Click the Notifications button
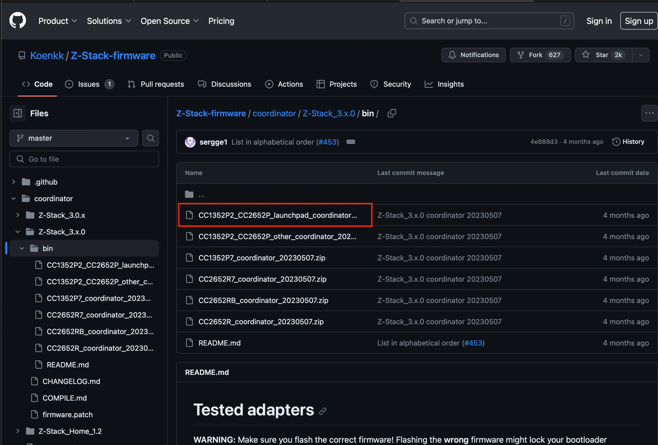658x445 pixels. pyautogui.click(x=473, y=55)
